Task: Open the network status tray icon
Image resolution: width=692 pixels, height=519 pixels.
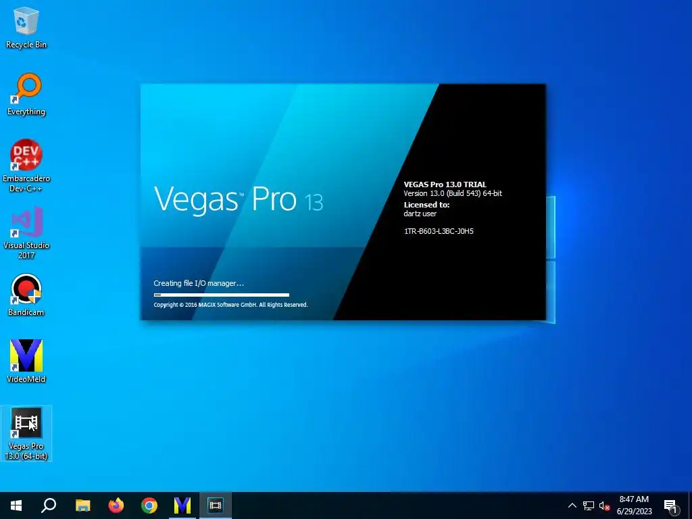Action: pyautogui.click(x=589, y=505)
